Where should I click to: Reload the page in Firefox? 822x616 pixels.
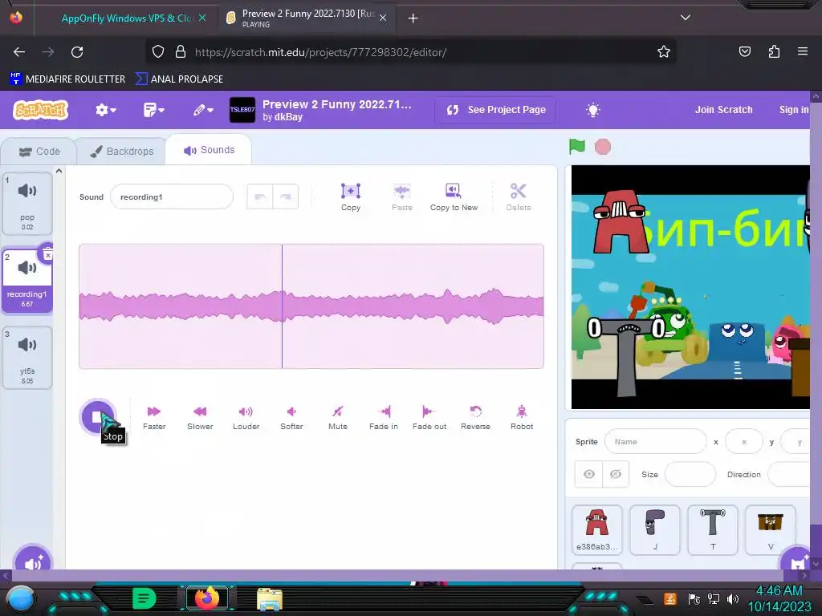point(77,52)
